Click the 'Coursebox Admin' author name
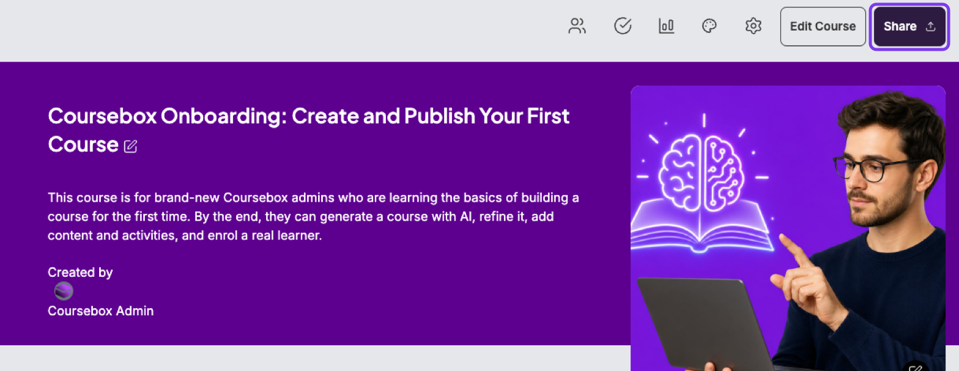This screenshot has width=959, height=371. (101, 311)
